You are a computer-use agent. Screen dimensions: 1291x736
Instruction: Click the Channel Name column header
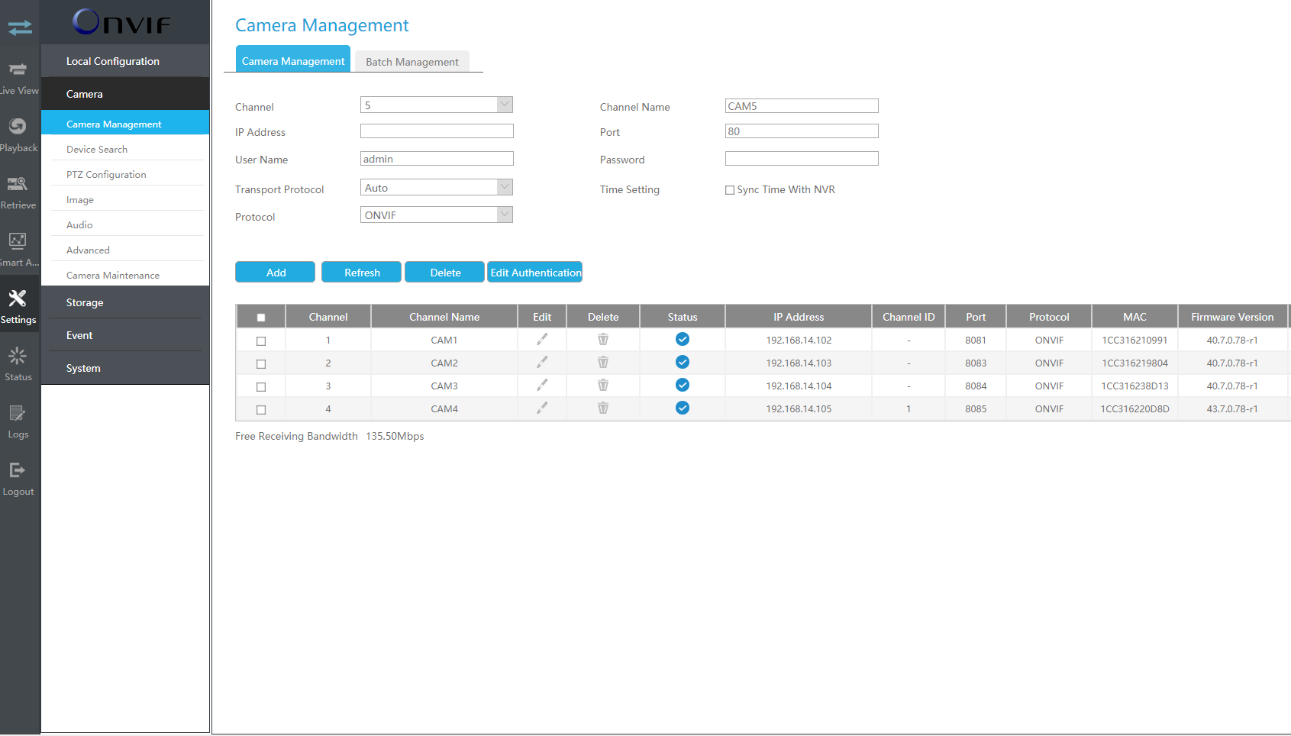click(444, 317)
